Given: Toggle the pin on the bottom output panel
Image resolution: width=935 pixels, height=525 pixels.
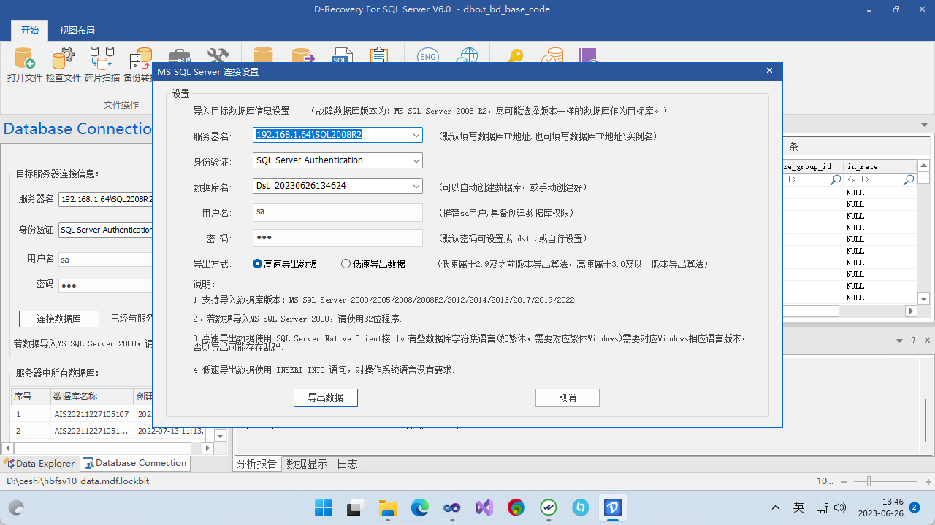Looking at the screenshot, I should click(912, 340).
